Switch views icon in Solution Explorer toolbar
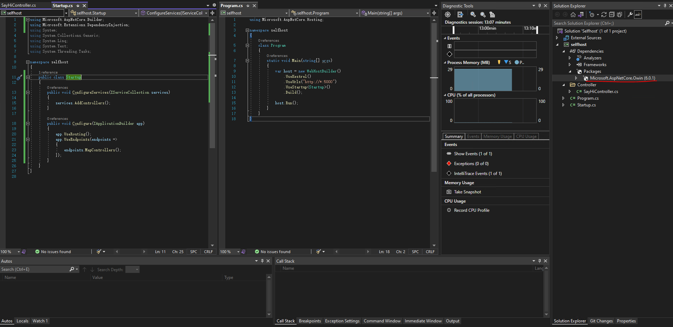This screenshot has height=327, width=673. (x=581, y=14)
